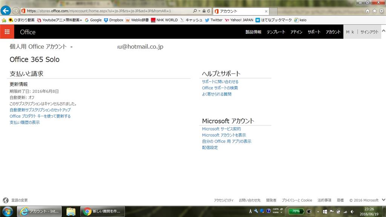Screen dimensions: 386x217
Task: Click the add-to-favorites bar star icon
Action: point(4,20)
